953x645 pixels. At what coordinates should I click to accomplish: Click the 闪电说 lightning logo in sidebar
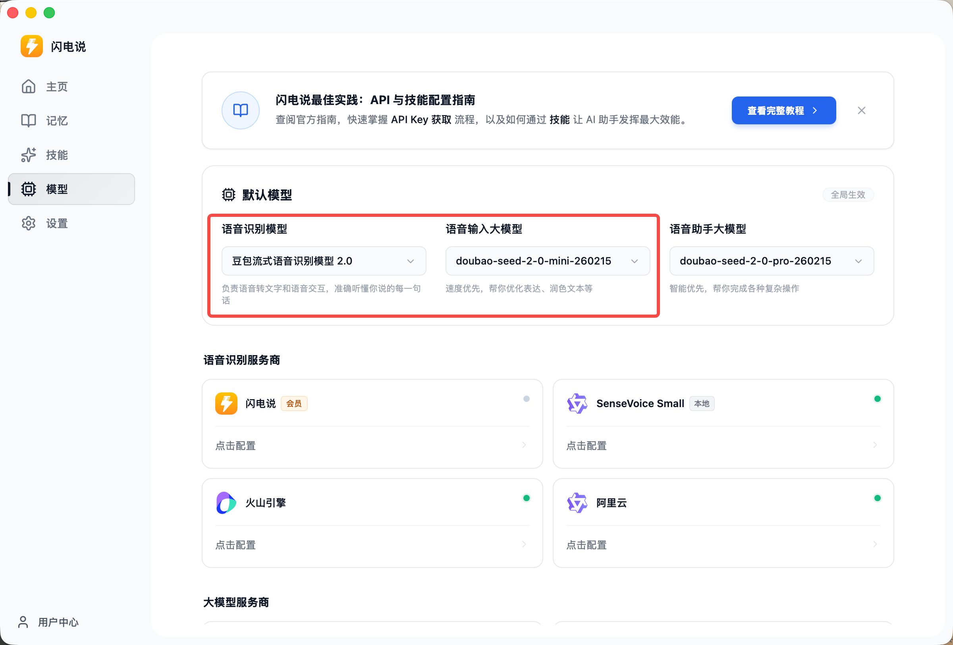coord(32,46)
